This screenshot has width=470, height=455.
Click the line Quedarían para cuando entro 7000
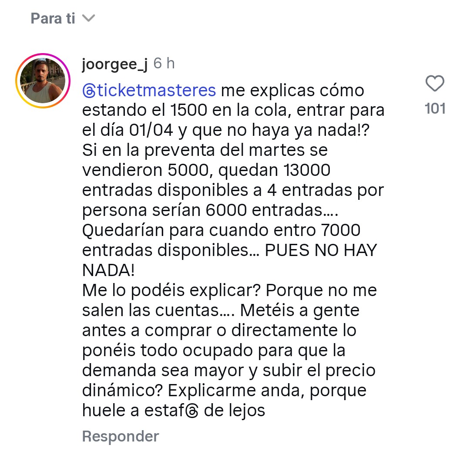(x=221, y=230)
